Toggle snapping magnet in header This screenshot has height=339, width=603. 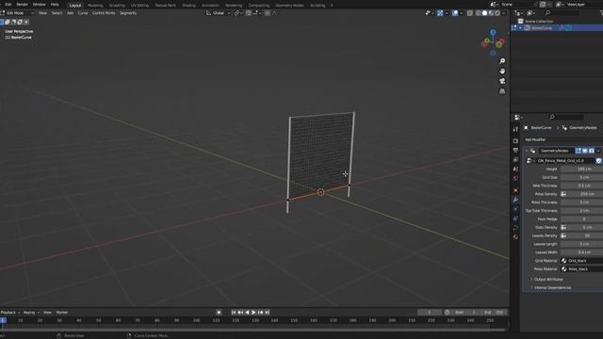pos(249,13)
